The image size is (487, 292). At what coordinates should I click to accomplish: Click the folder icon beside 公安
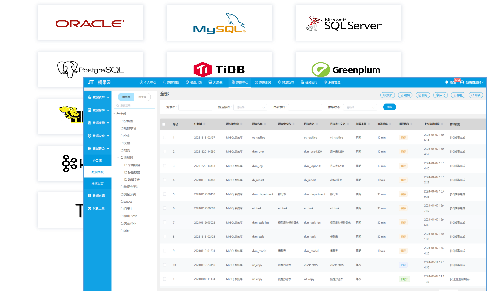point(122,136)
